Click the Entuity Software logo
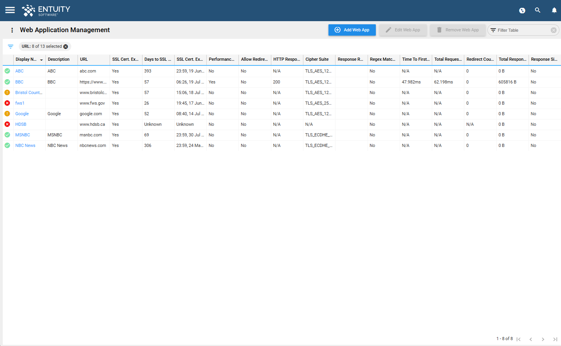The width and height of the screenshot is (561, 346). coord(46,11)
